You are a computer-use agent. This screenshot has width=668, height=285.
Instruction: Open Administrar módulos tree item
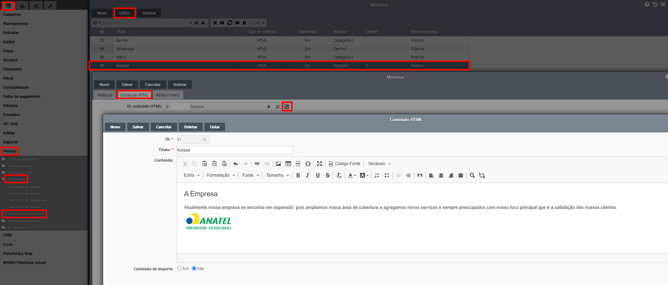pos(27,213)
